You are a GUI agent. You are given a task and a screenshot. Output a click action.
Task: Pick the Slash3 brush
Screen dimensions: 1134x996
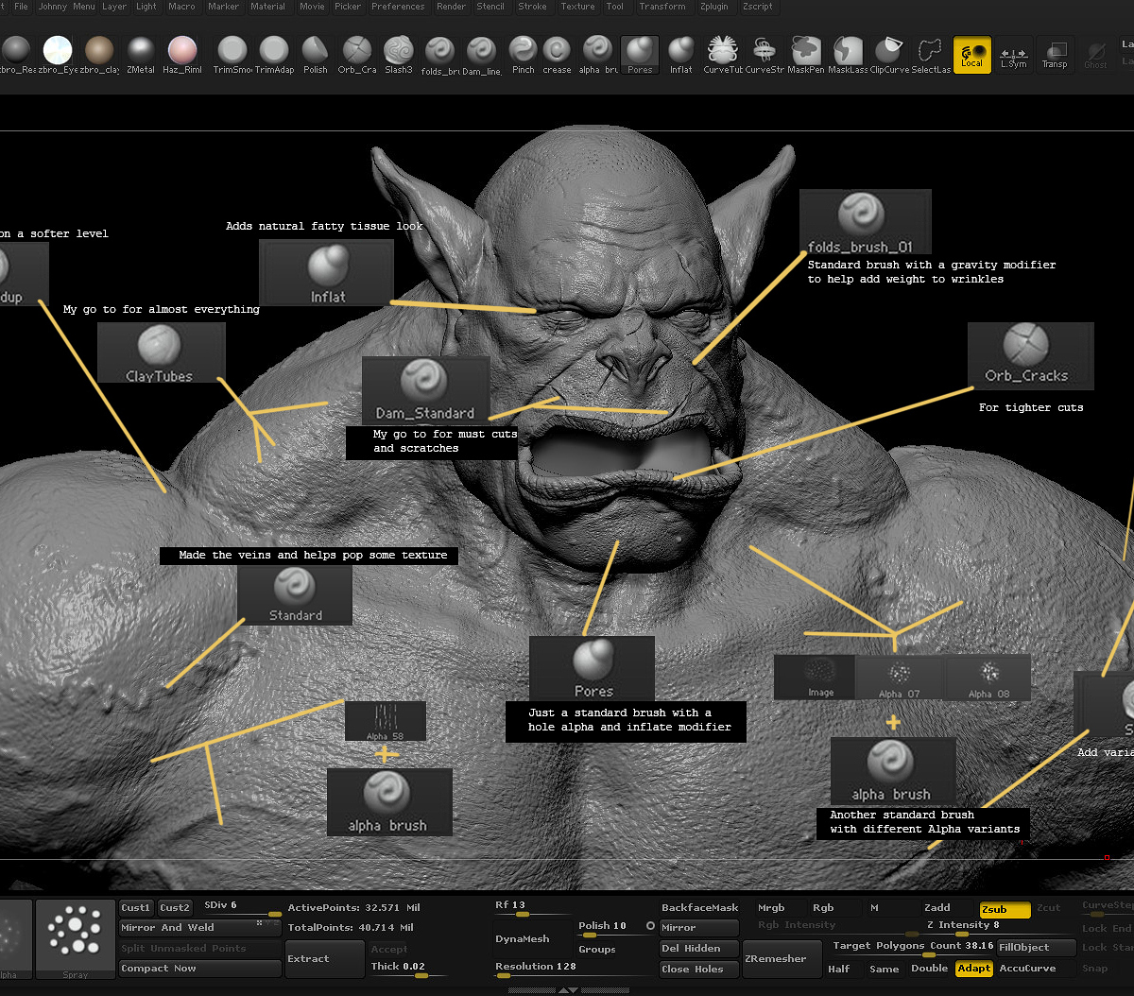(398, 55)
